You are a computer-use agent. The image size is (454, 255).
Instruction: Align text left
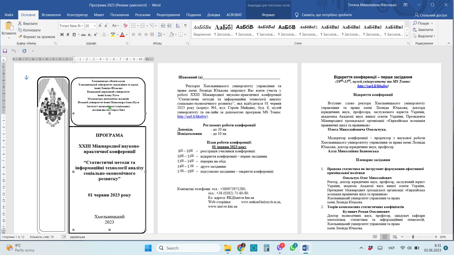133,35
